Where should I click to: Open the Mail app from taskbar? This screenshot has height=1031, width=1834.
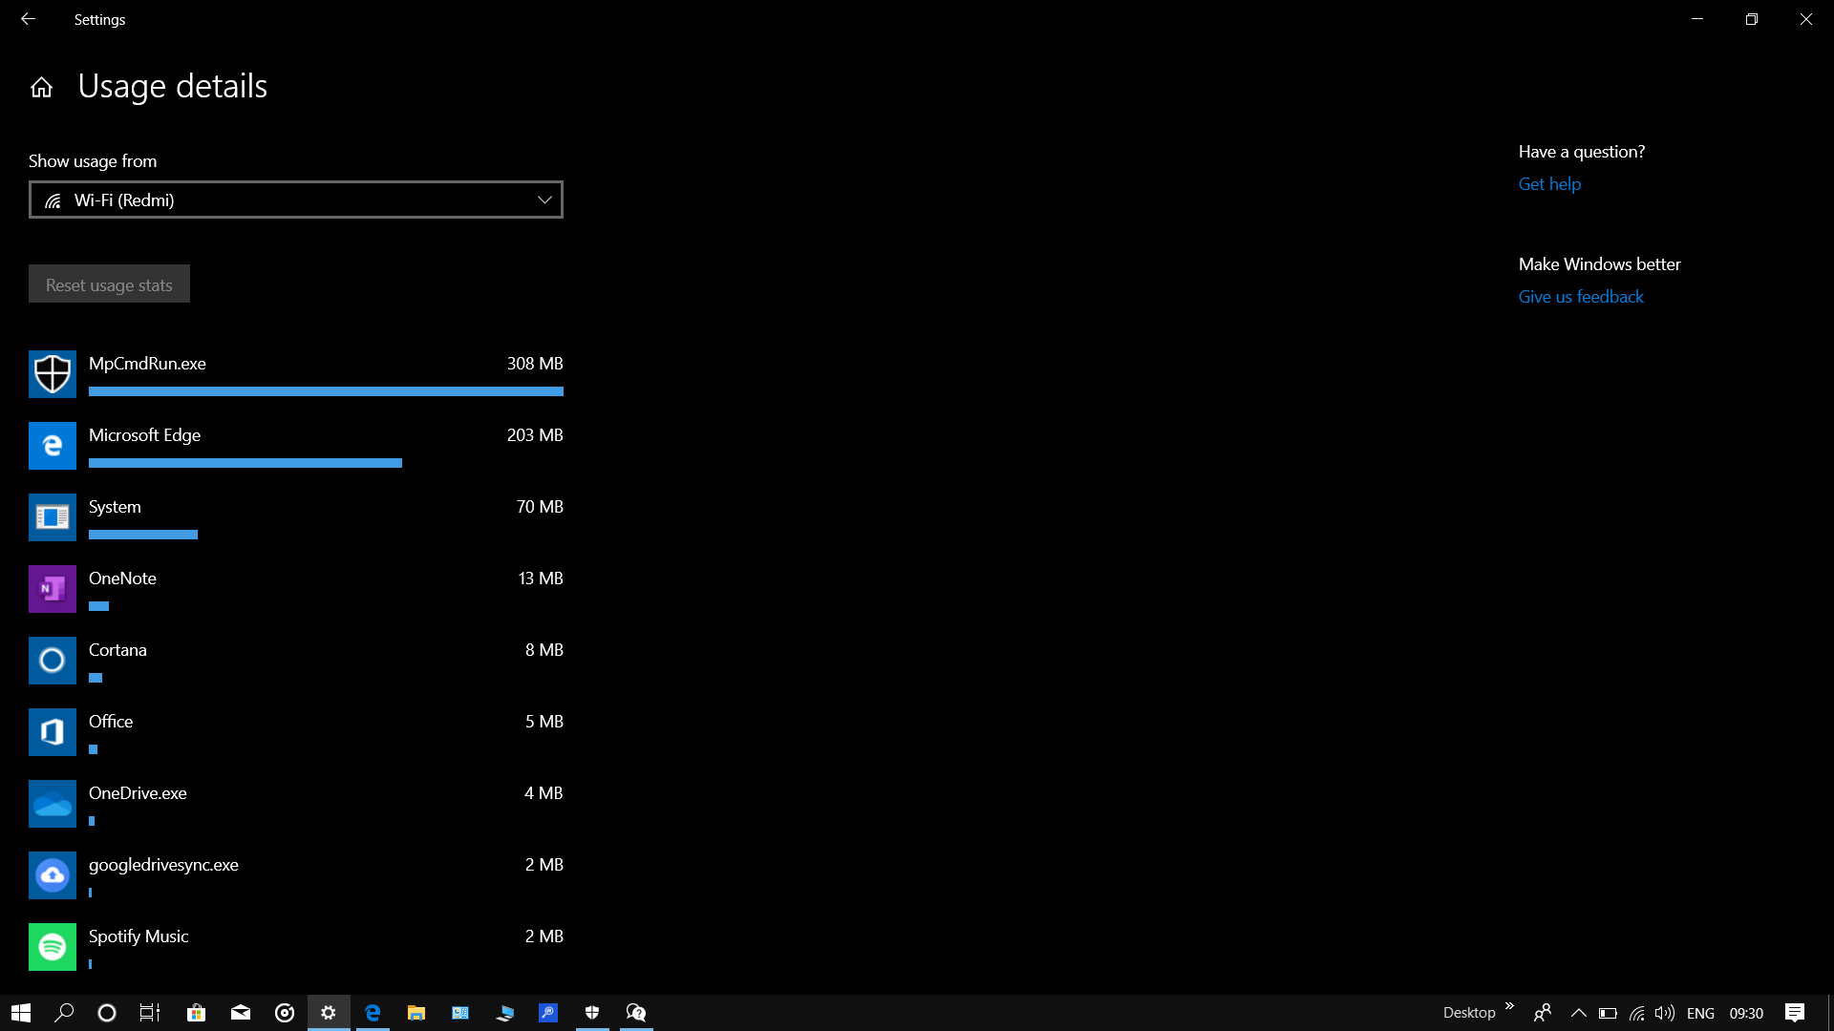[x=241, y=1013]
